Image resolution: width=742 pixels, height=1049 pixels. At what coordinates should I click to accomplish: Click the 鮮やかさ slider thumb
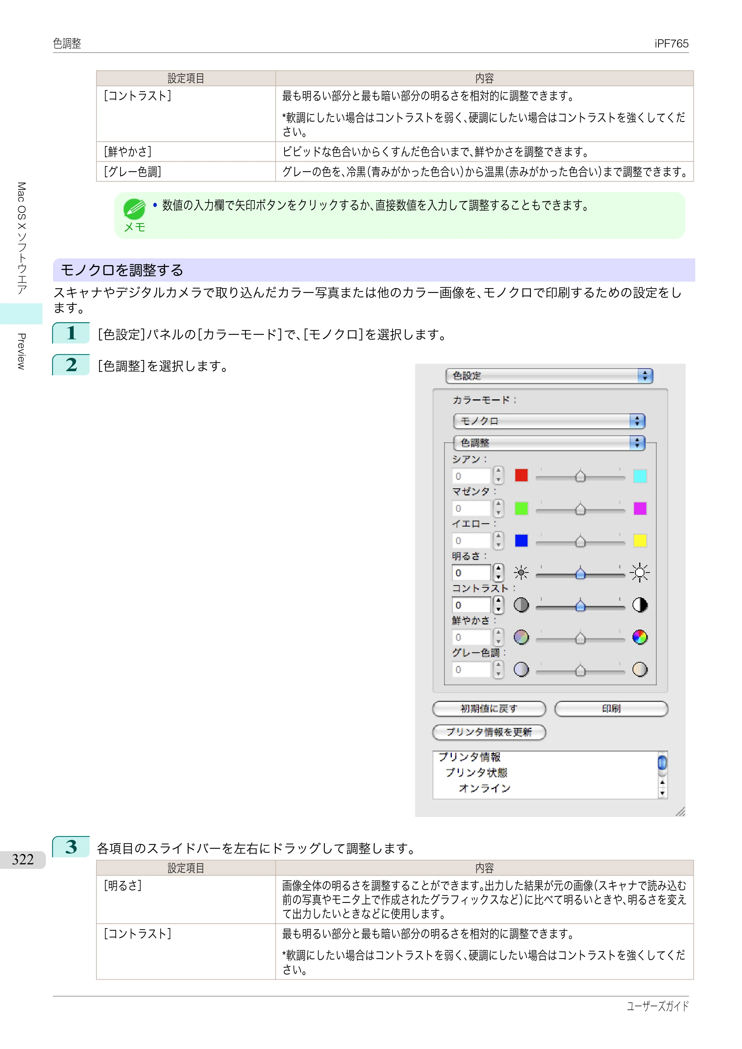coord(580,637)
